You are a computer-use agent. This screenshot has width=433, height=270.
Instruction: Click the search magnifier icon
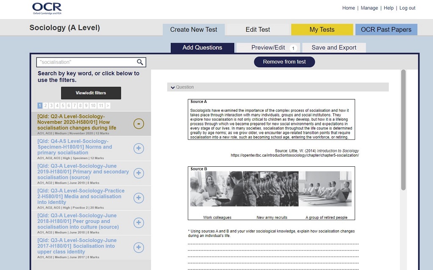pos(140,62)
